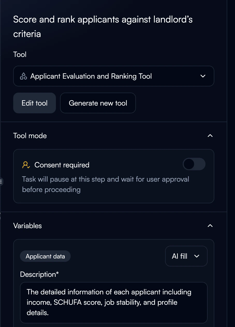The width and height of the screenshot is (235, 327).
Task: Click the Tool mode section heading
Action: (x=30, y=136)
